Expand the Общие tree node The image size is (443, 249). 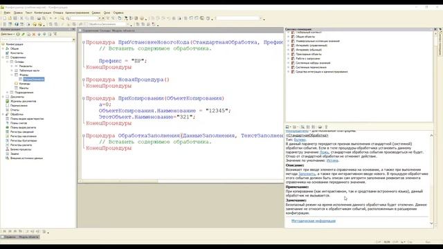coord(3,48)
